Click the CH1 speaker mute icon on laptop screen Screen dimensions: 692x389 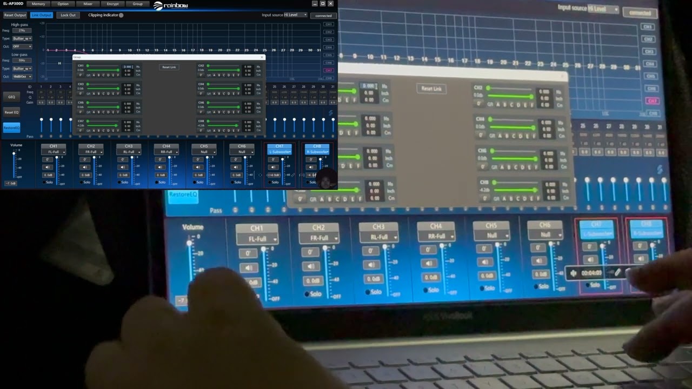pos(249,268)
